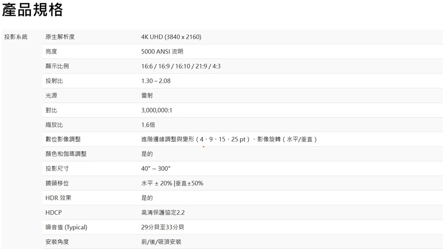
Task: Click the 29分貝至33分貝 noise value
Action: point(163,227)
